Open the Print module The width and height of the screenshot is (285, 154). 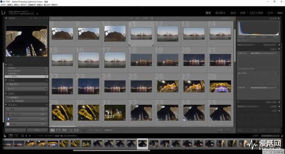[270, 13]
